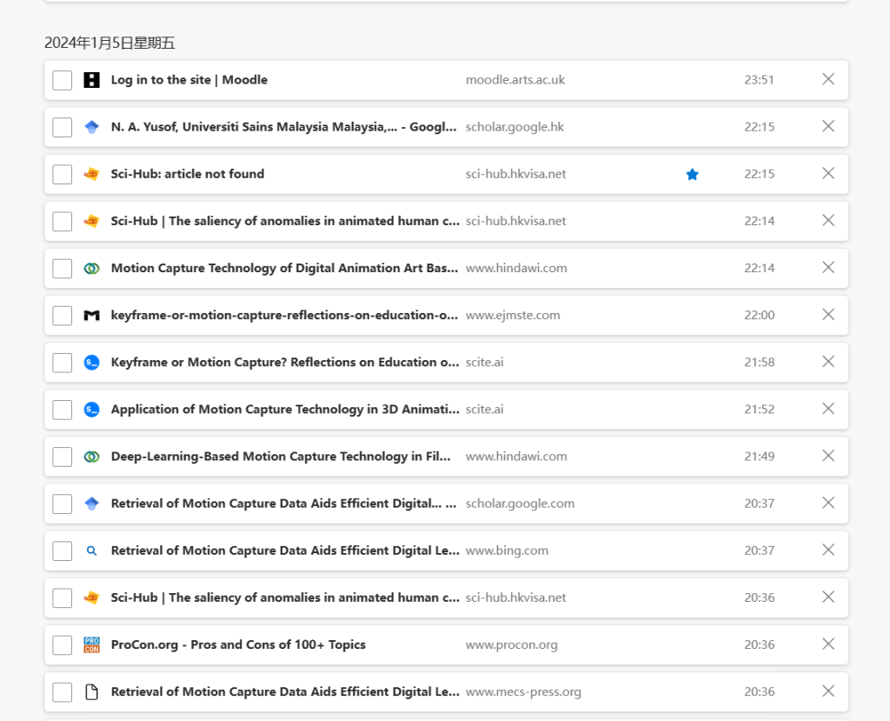Open the N. A. Yusof Universiti Sains Malaysia link
Image resolution: width=890 pixels, height=721 pixels.
(x=284, y=127)
